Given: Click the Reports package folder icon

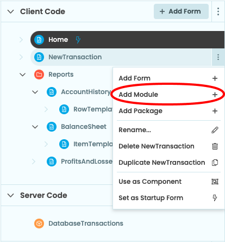Looking at the screenshot, I should pyautogui.click(x=39, y=75).
